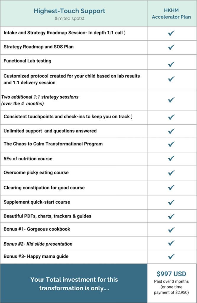Click the checkmark for Intake and Strategy Roadmap Session
197x303 pixels.
[x=171, y=33]
